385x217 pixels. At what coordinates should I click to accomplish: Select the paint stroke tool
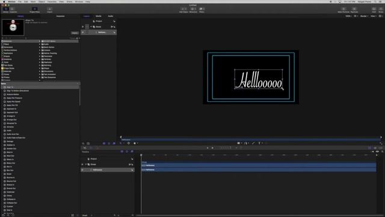253,143
